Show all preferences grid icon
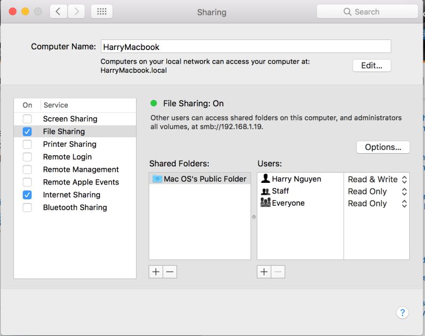Viewport: 425px width, 336px height. (x=101, y=12)
